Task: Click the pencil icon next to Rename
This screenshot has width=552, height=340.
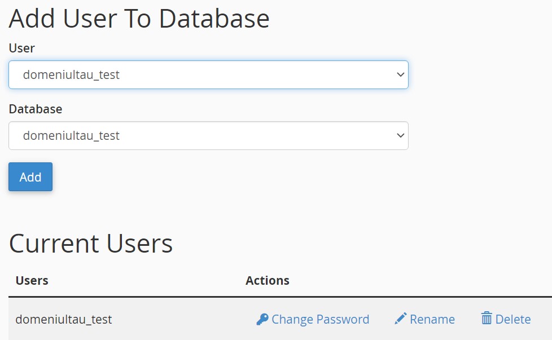Action: pyautogui.click(x=401, y=319)
